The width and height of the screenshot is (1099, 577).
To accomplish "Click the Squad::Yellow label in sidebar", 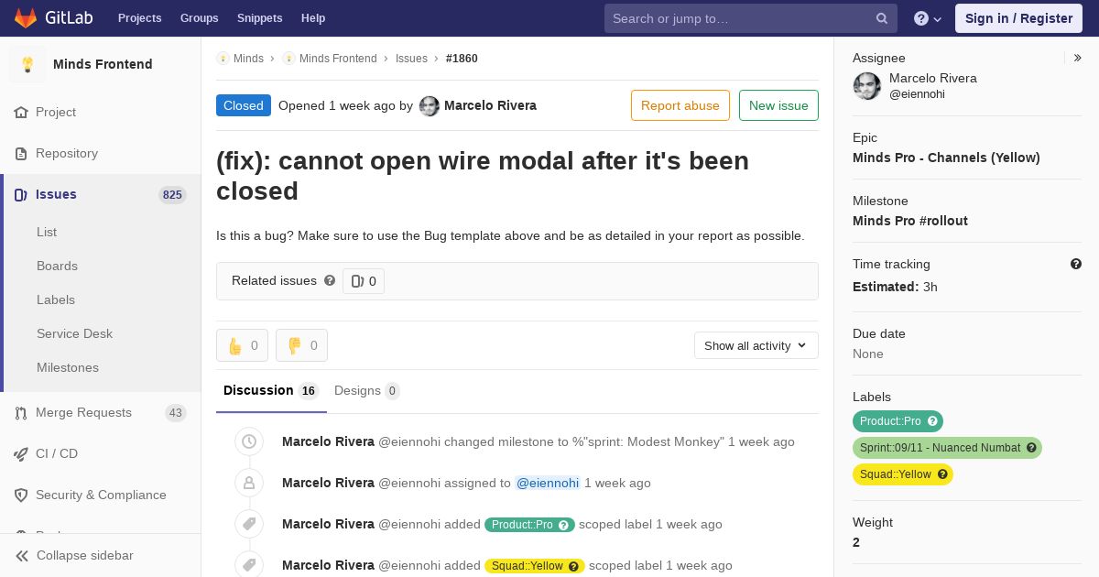I will (903, 474).
